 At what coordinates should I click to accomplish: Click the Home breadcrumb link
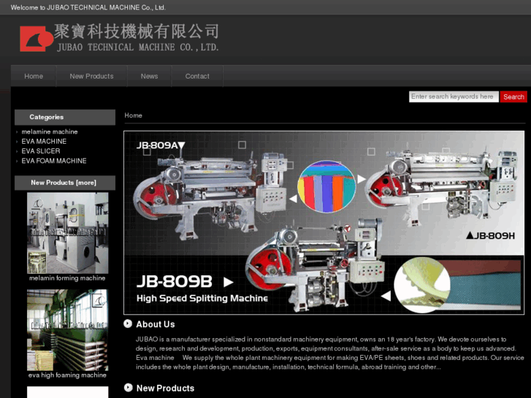click(x=133, y=115)
